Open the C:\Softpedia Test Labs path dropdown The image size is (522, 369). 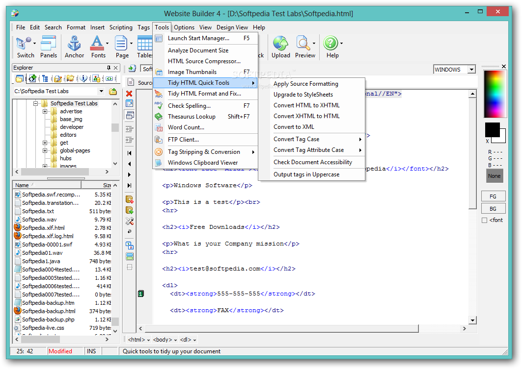[x=101, y=91]
